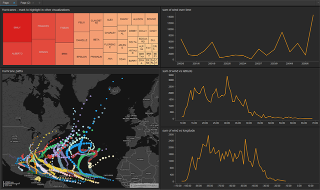Close the first Page tab
The width and height of the screenshot is (320, 190).
[14, 3]
